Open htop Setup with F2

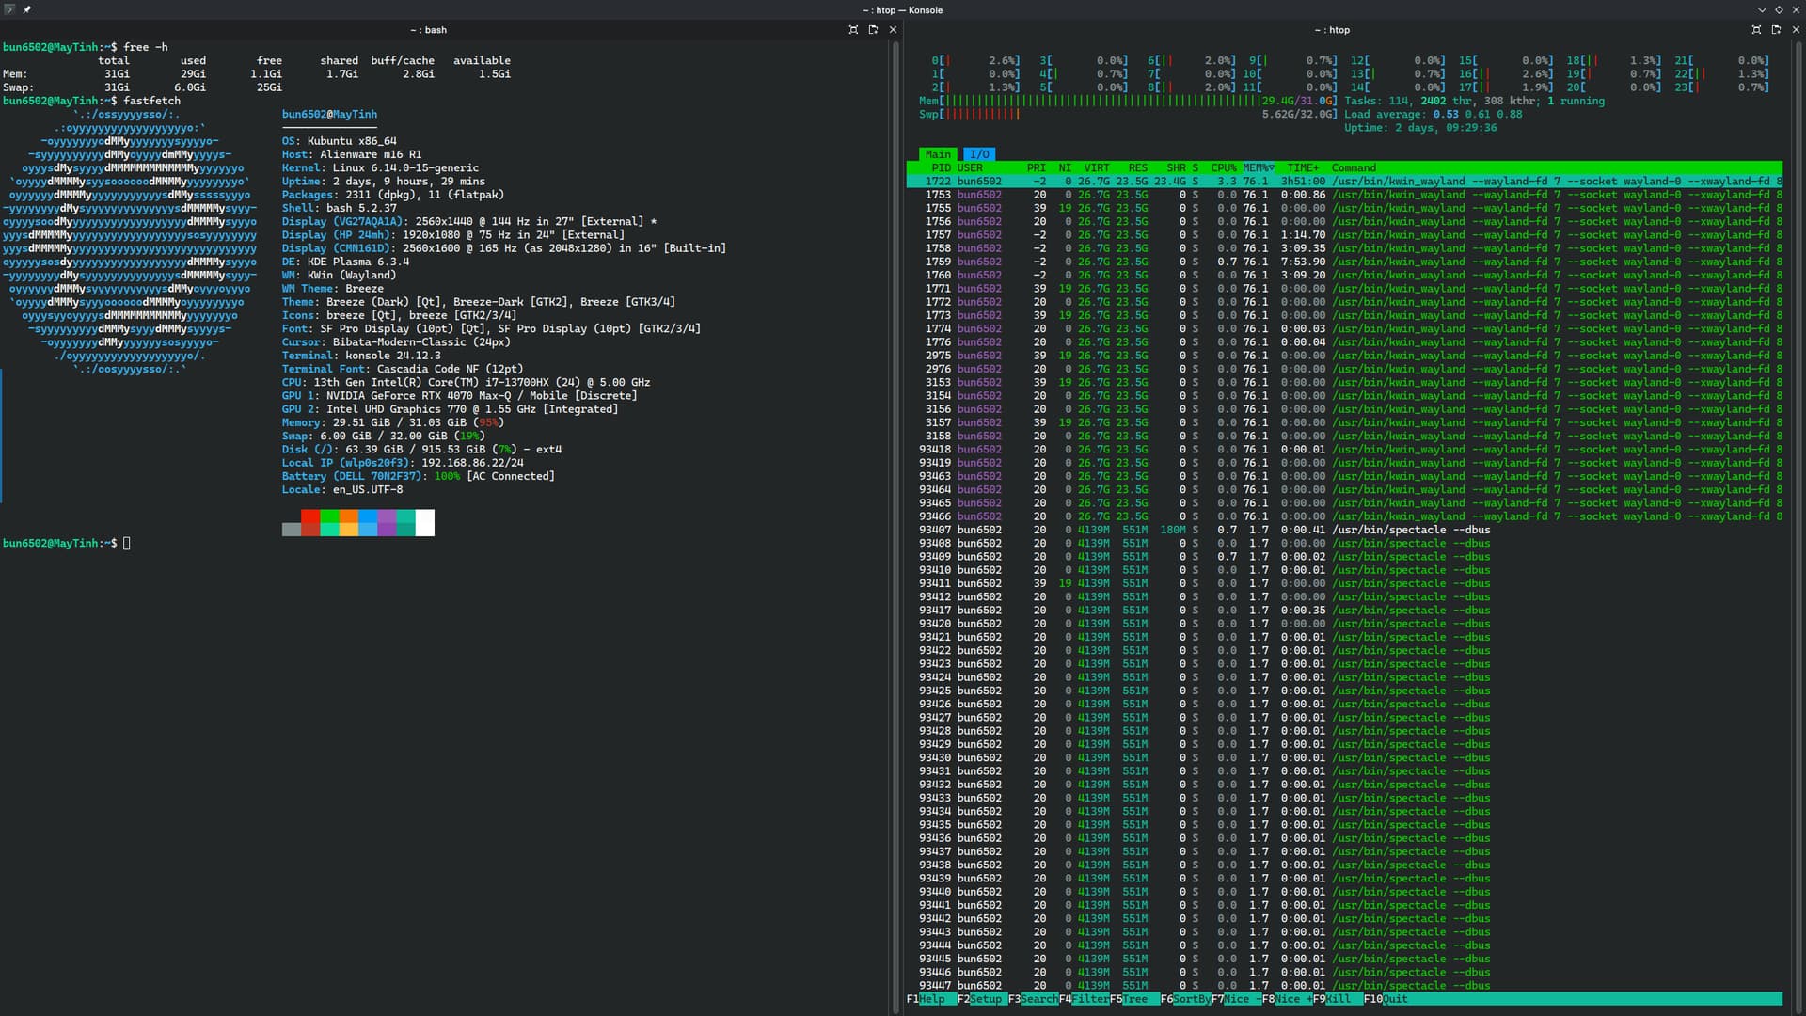[x=982, y=999]
